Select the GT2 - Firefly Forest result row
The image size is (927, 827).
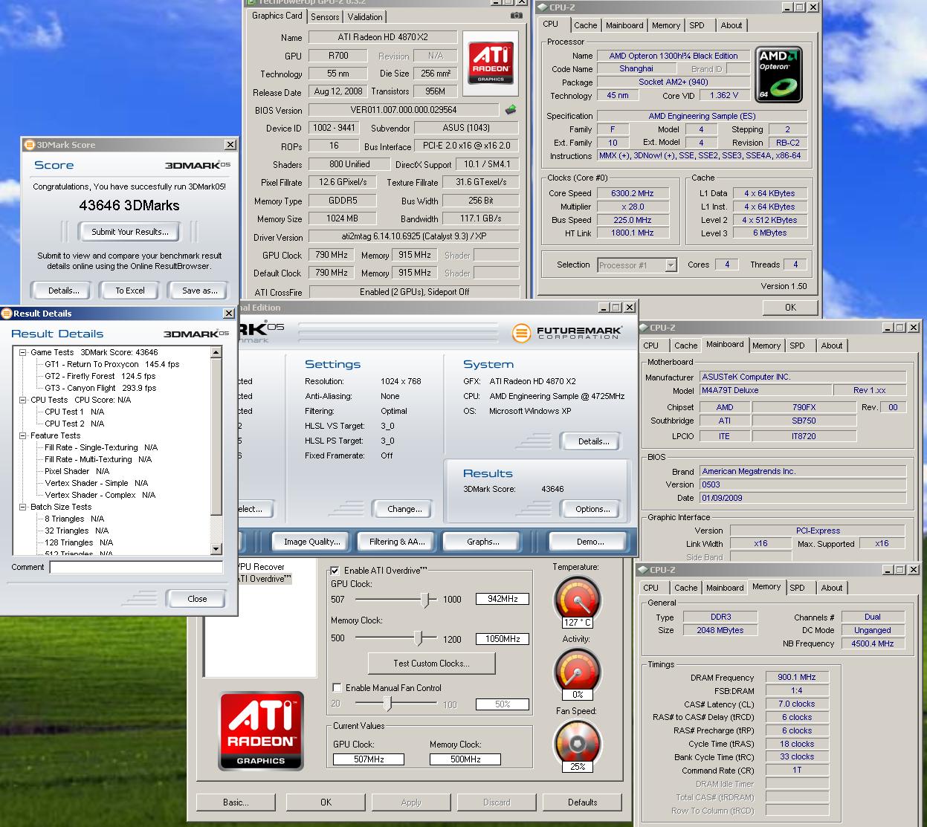tap(100, 376)
